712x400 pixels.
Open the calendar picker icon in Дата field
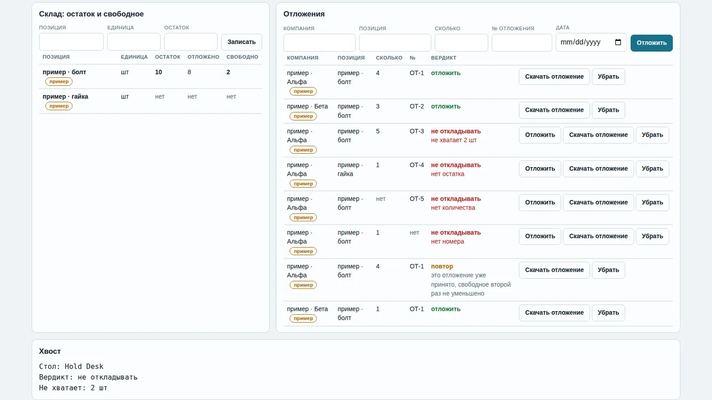(618, 43)
